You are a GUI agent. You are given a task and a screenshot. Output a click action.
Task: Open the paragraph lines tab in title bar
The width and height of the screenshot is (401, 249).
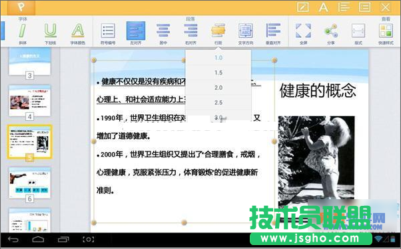344,7
